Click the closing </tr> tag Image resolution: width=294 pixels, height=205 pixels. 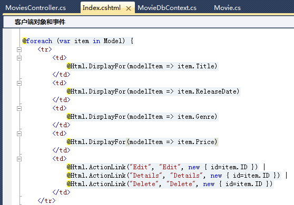pyautogui.click(x=47, y=201)
